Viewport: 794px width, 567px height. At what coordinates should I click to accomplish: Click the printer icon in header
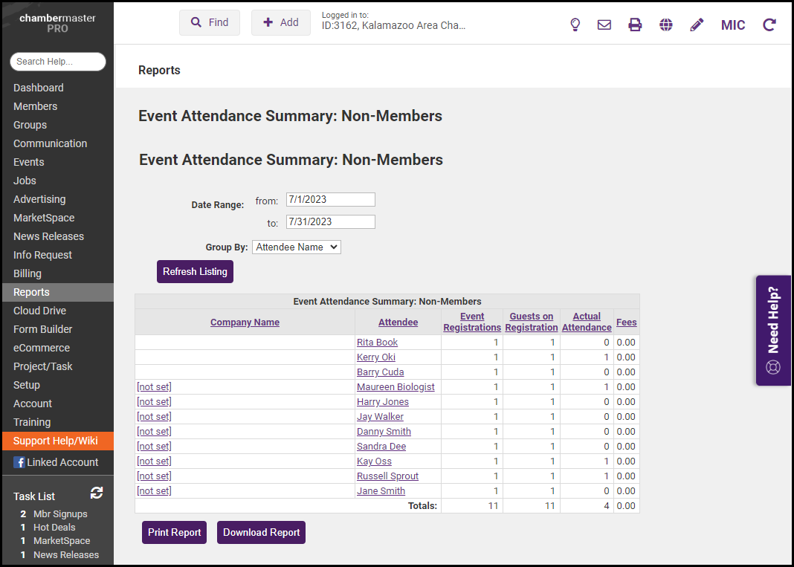(x=635, y=25)
